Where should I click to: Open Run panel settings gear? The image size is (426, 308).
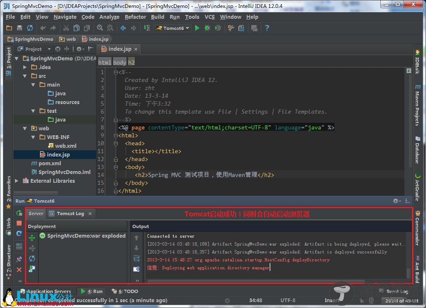(396, 201)
